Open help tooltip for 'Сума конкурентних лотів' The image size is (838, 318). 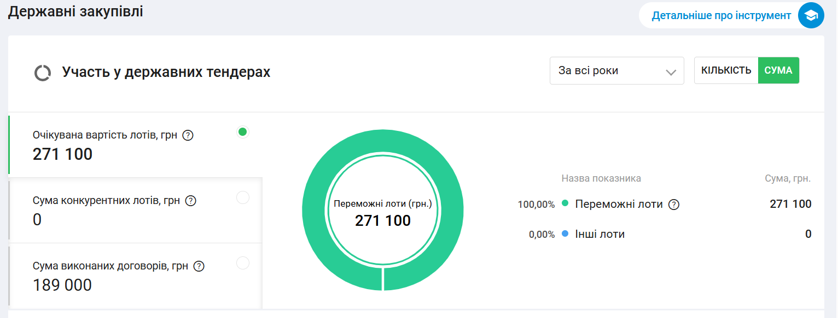(x=190, y=201)
